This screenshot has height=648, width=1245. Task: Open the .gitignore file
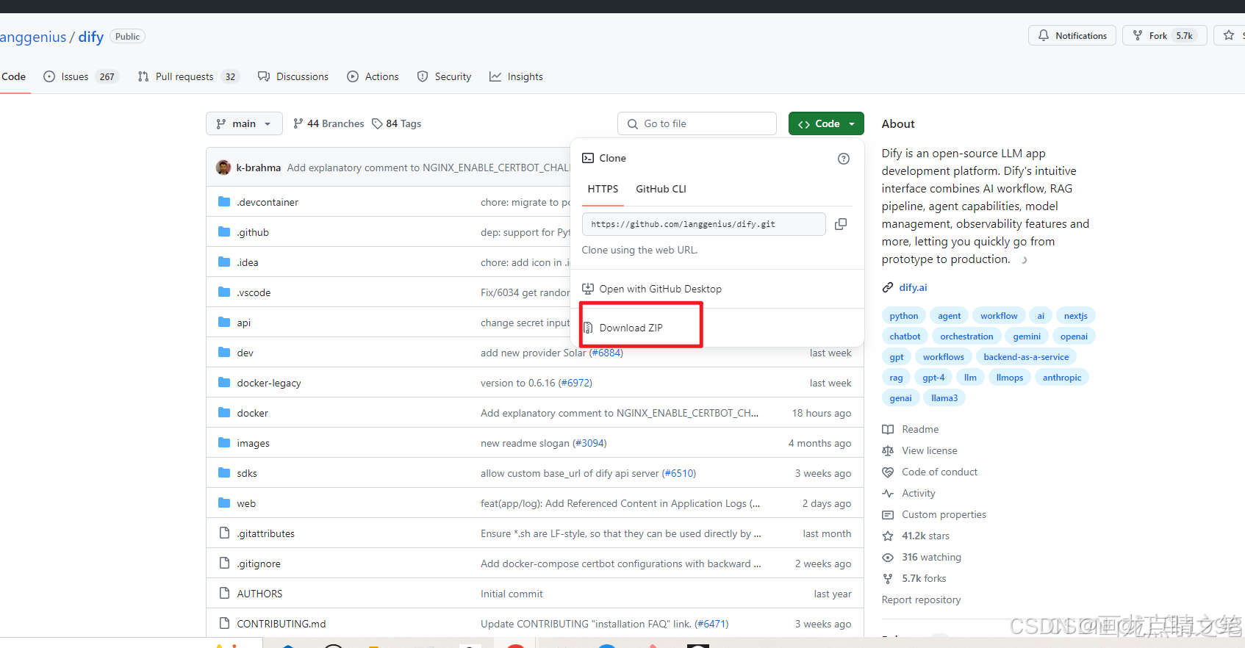pyautogui.click(x=259, y=564)
